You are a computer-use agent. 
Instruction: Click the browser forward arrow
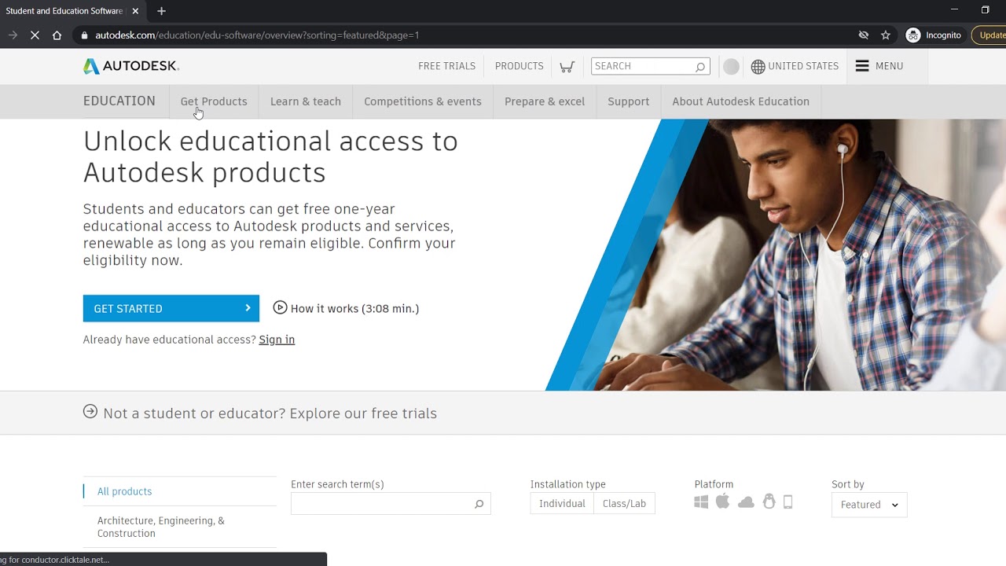point(13,35)
